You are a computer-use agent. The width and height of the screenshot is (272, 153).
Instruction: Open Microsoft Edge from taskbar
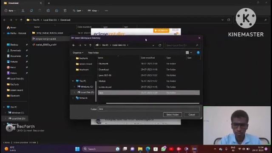click(x=148, y=149)
